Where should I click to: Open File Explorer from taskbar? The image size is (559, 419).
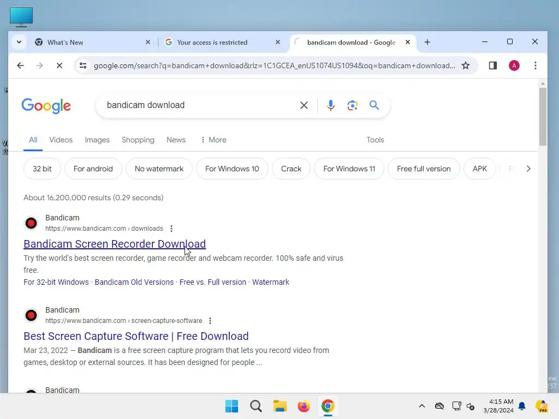tap(280, 406)
